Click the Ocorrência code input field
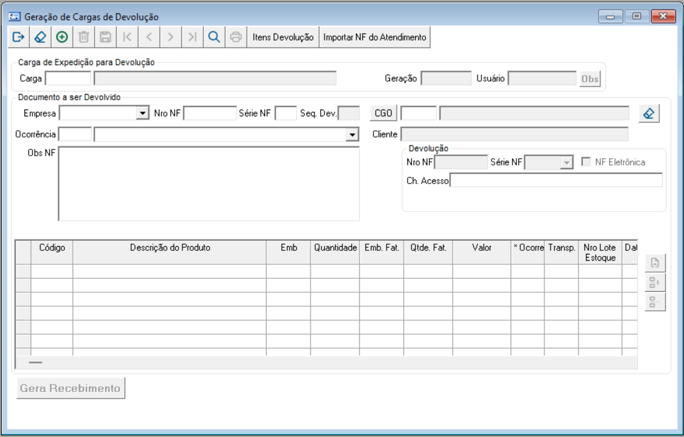Viewport: 684px width, 437px height. pyautogui.click(x=75, y=134)
